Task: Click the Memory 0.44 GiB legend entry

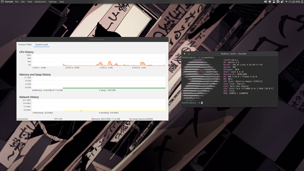Action: coord(47,90)
